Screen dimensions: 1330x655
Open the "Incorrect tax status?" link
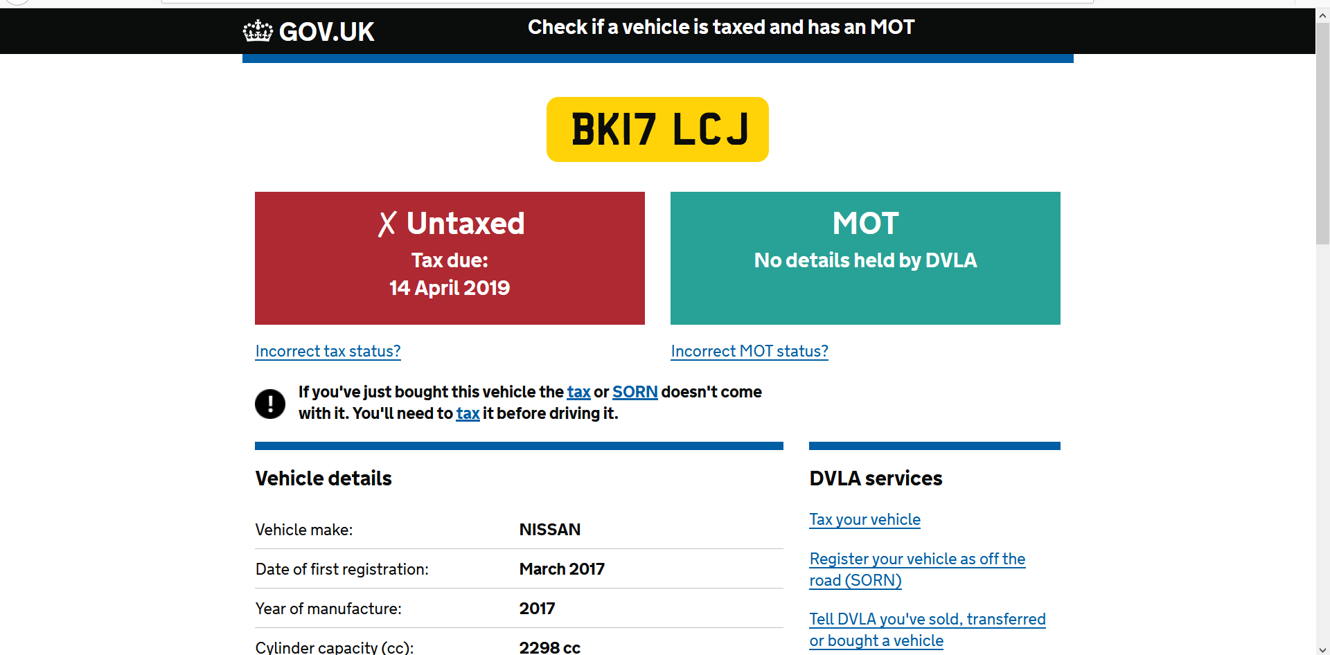(x=328, y=351)
